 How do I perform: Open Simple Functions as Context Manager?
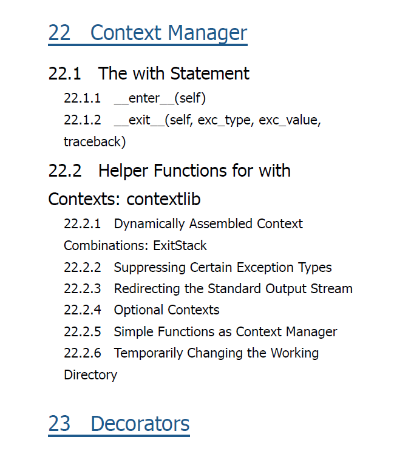(200, 331)
